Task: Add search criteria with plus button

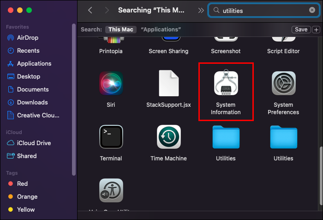Action: tap(316, 30)
